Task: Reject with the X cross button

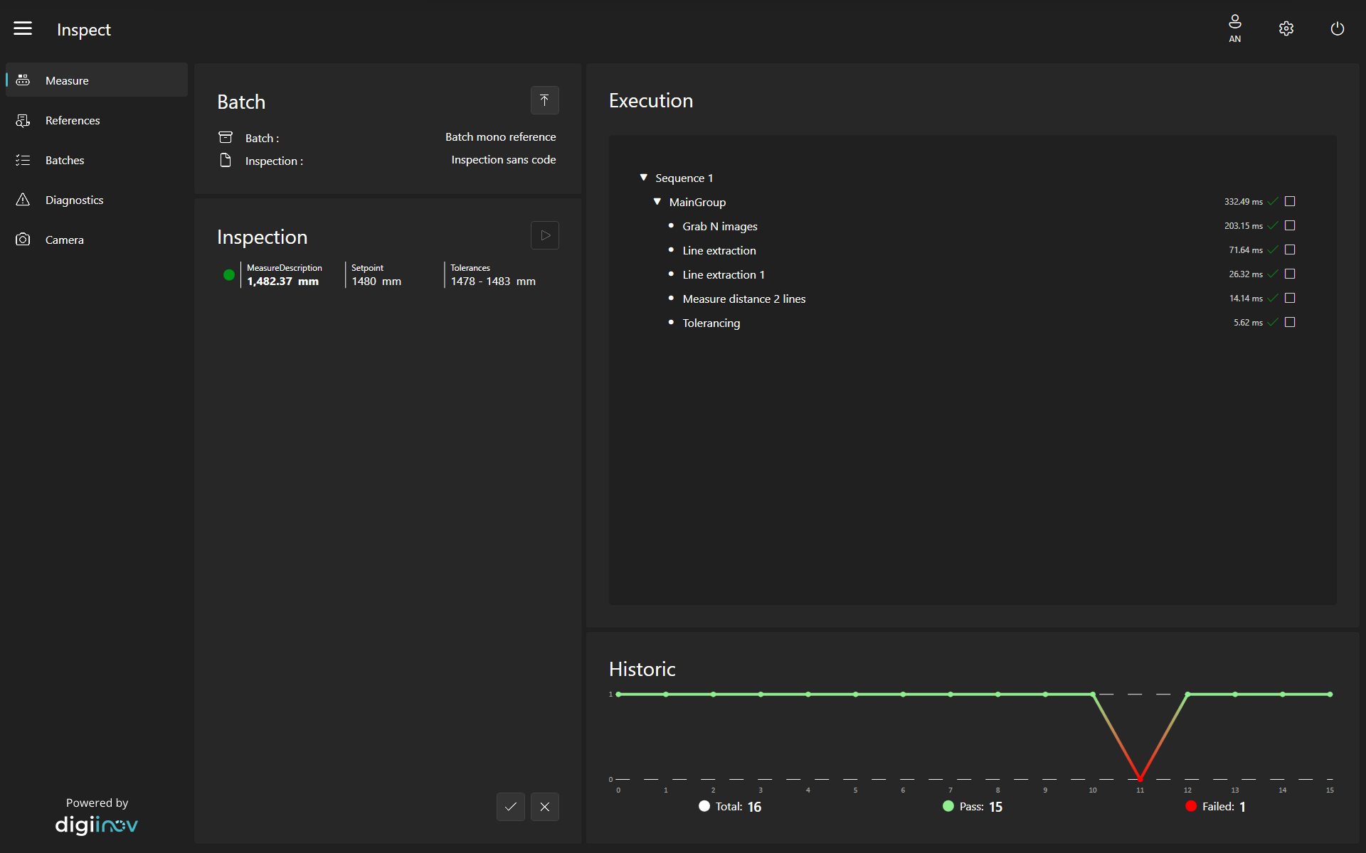Action: tap(544, 807)
